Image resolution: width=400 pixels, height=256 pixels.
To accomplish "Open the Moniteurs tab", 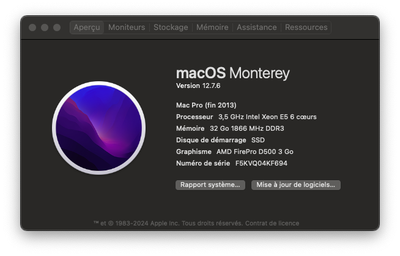I will coord(127,27).
